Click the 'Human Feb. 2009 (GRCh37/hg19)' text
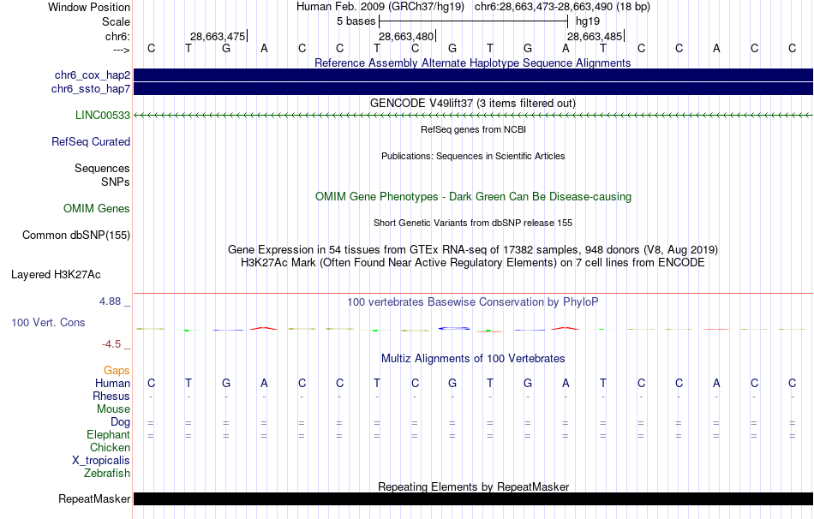This screenshot has width=814, height=519. click(381, 7)
